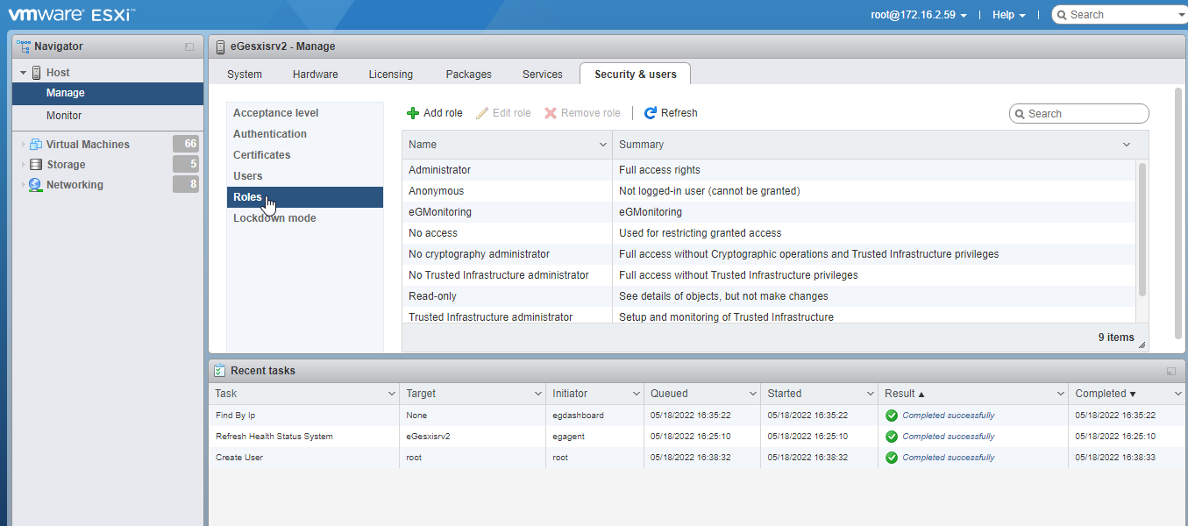Click the magnifier icon in roles search
1188x526 pixels.
[1021, 114]
